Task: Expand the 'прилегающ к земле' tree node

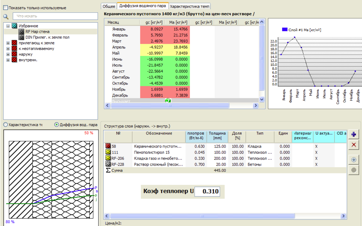Action: 8,43
